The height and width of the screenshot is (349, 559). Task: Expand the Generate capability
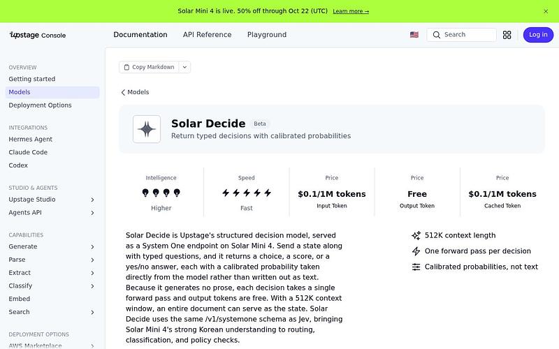pyautogui.click(x=52, y=246)
